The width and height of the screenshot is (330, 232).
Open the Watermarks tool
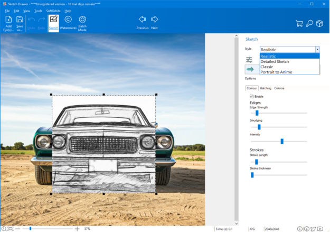68,23
